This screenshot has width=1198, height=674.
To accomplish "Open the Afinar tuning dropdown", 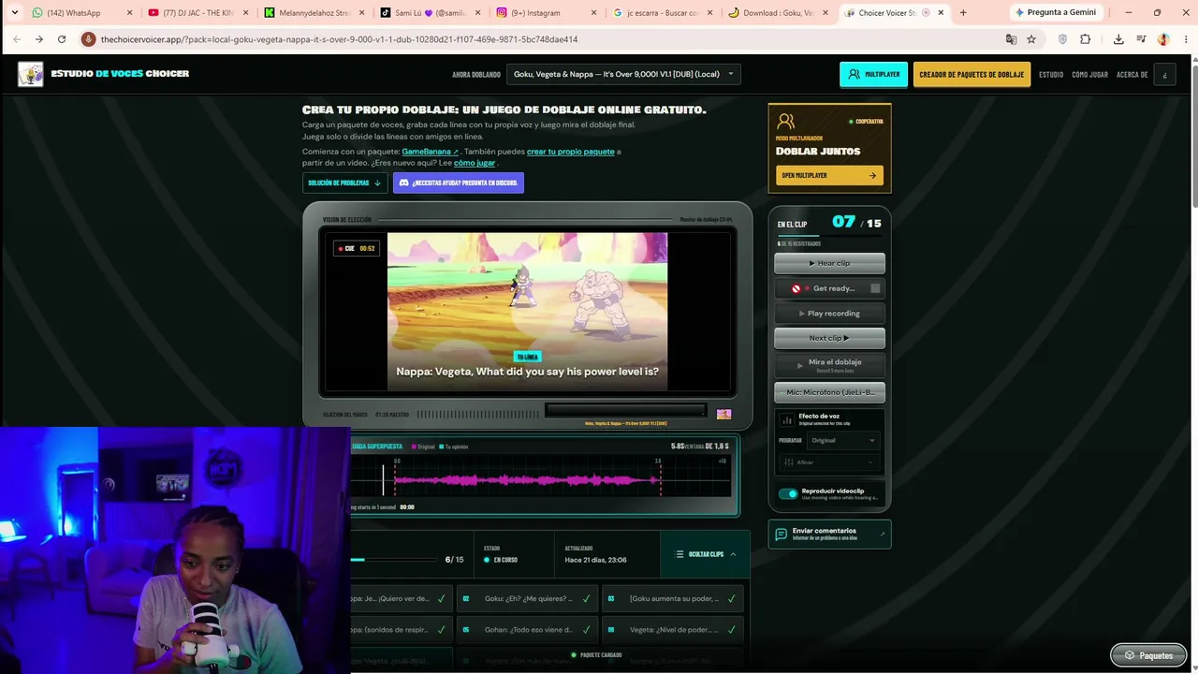I will point(829,462).
